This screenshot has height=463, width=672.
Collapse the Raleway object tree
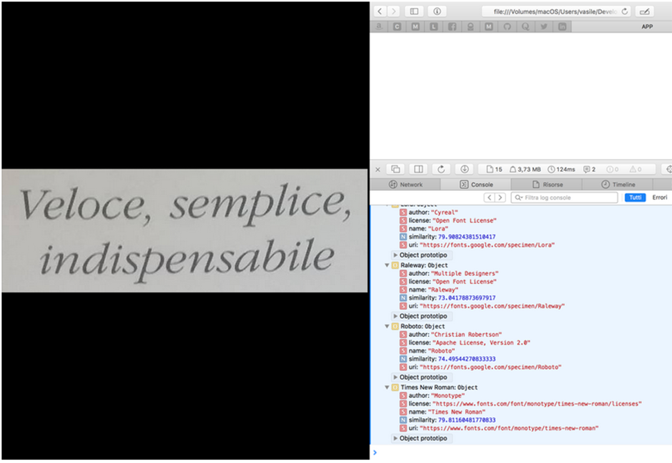[387, 265]
